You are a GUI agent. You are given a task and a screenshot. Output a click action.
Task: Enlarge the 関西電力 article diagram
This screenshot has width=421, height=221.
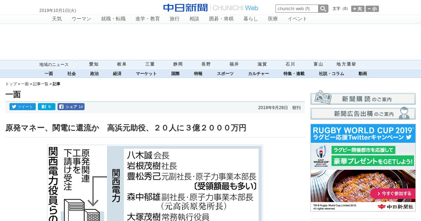pyautogui.click(x=155, y=183)
